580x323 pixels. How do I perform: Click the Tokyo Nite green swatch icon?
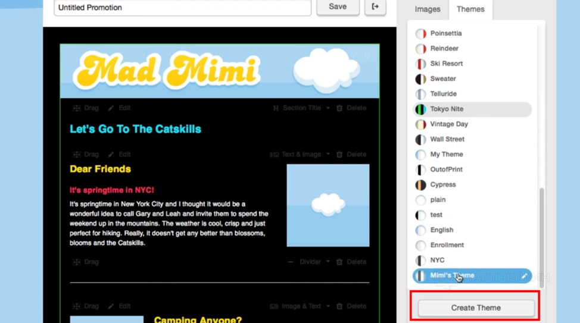coord(420,109)
